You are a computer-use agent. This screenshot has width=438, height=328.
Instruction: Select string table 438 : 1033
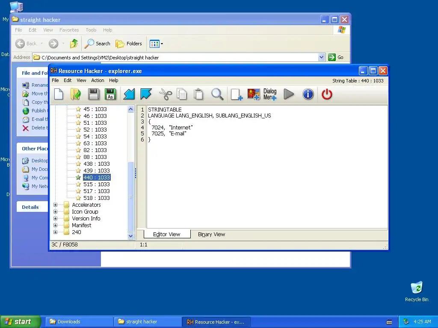pos(96,164)
